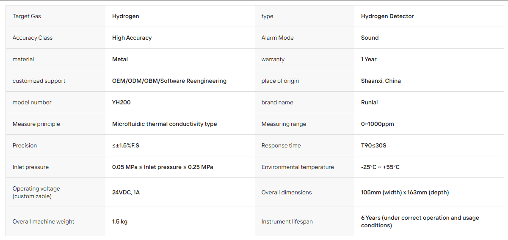
Task: Click the 'customized support' label
Action: [x=39, y=81]
